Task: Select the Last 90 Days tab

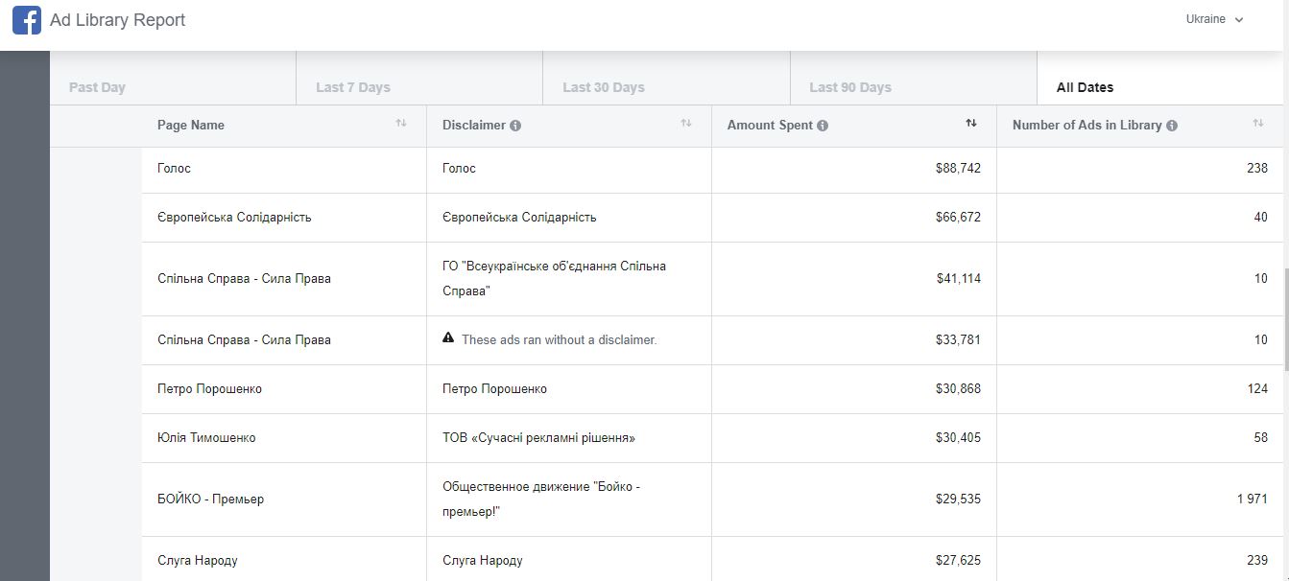Action: [850, 87]
